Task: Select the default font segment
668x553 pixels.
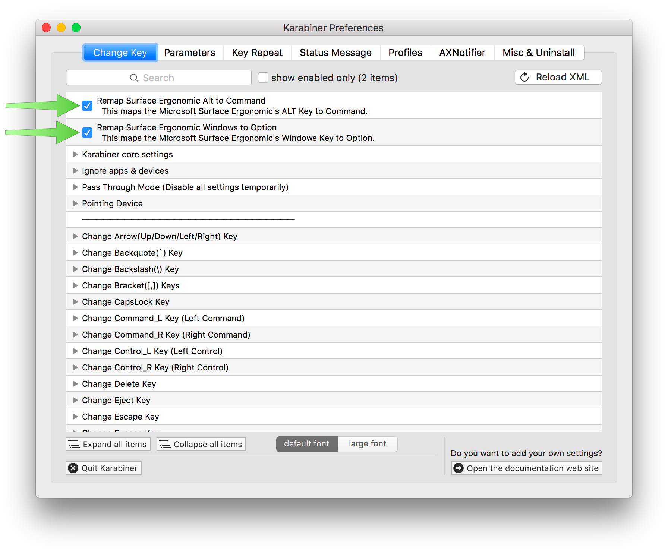Action: click(307, 444)
